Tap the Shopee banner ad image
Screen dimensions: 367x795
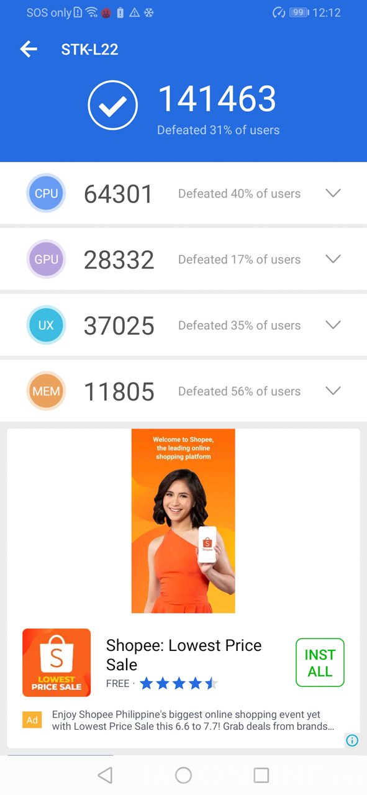183,520
